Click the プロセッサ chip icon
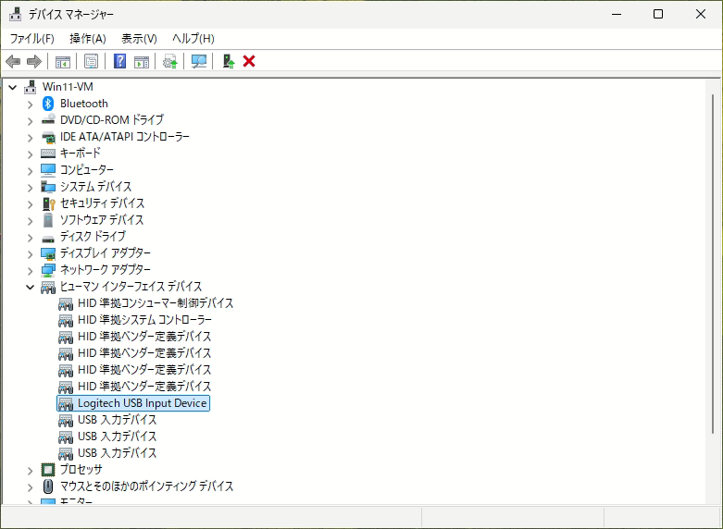This screenshot has height=529, width=723. [x=48, y=470]
